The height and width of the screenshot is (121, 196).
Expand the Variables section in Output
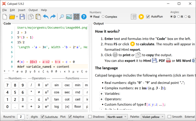point(101,94)
